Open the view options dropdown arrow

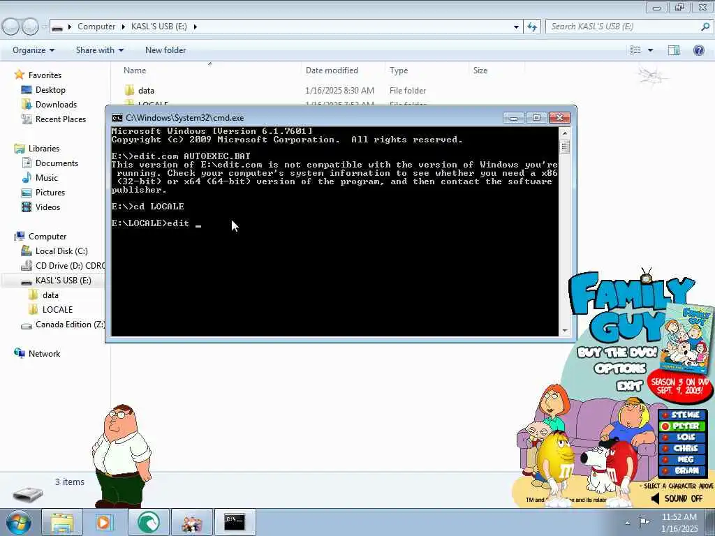point(650,50)
